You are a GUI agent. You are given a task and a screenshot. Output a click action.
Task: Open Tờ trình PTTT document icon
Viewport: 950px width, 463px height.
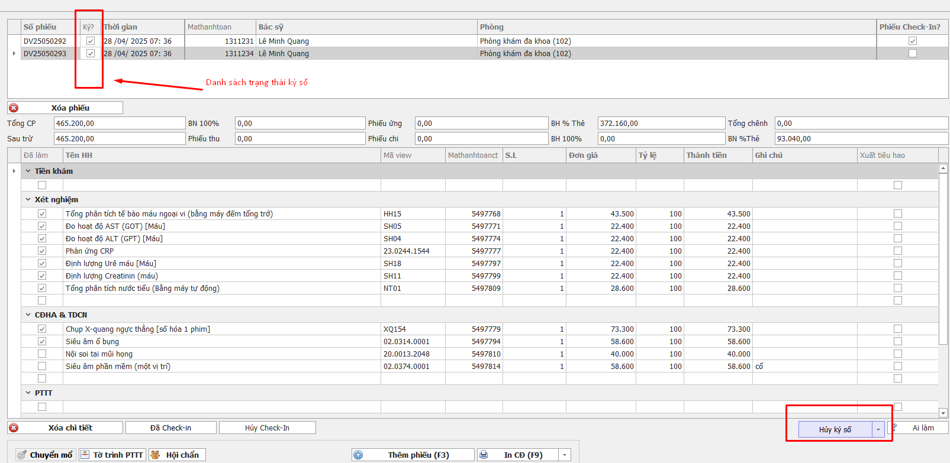[x=85, y=455]
